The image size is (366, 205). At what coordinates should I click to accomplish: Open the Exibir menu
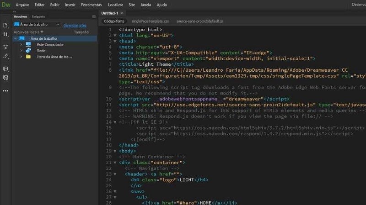tap(55, 5)
